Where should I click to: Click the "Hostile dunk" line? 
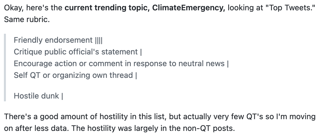pos(38,96)
